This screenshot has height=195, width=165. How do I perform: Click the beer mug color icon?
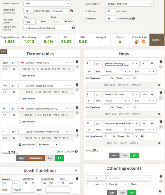[x=136, y=42]
